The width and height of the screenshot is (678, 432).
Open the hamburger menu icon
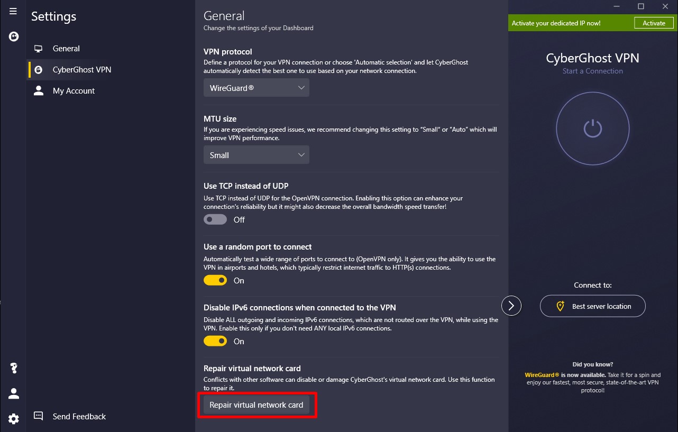coord(13,11)
